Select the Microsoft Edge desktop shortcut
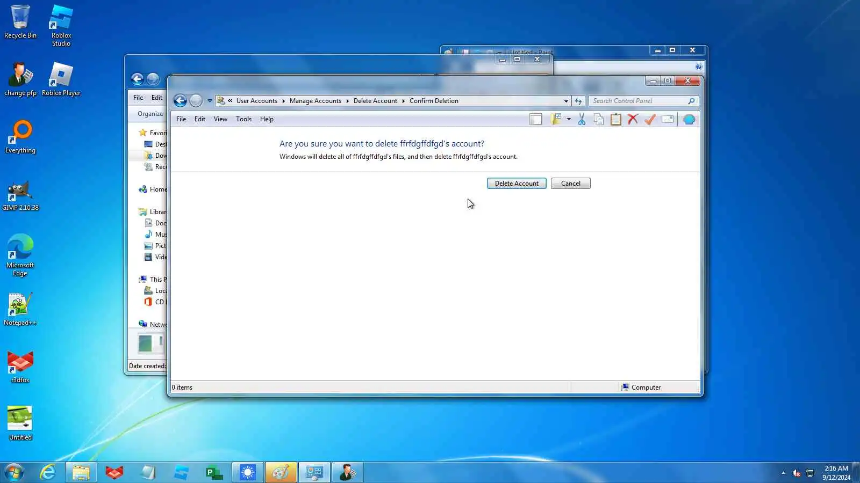This screenshot has width=860, height=483. (x=20, y=255)
